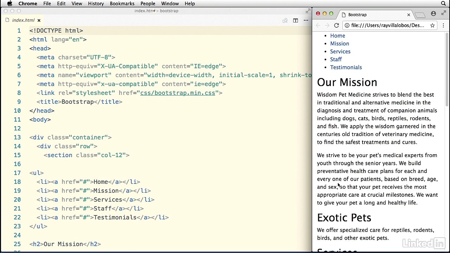Screen dimensions: 450x253
Task: Click the Our Mission heading in the browser
Action: click(347, 82)
